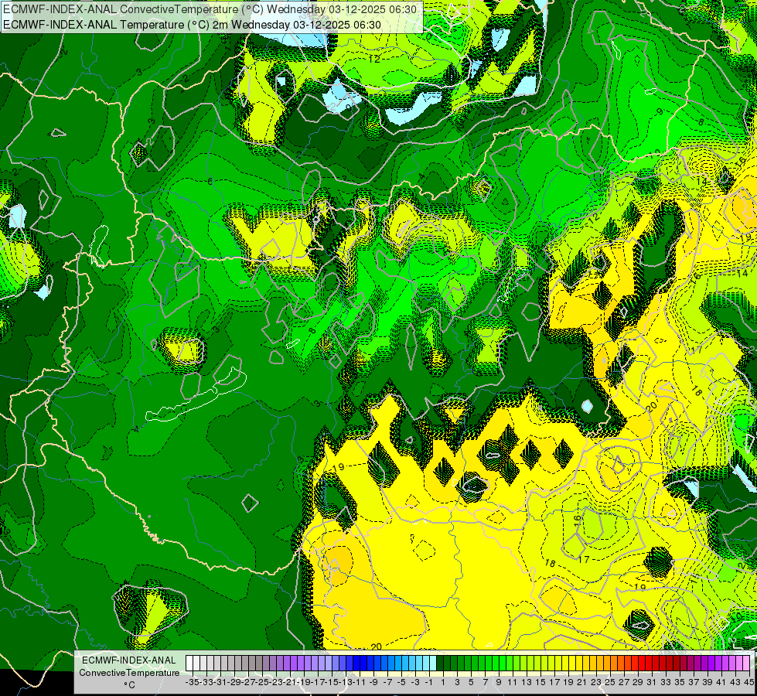
Task: Click the 15 legend scale label
Action: coord(541,682)
